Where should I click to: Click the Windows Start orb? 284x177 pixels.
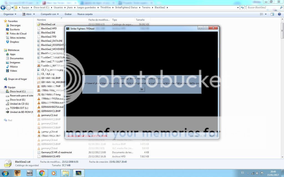pos(5,173)
